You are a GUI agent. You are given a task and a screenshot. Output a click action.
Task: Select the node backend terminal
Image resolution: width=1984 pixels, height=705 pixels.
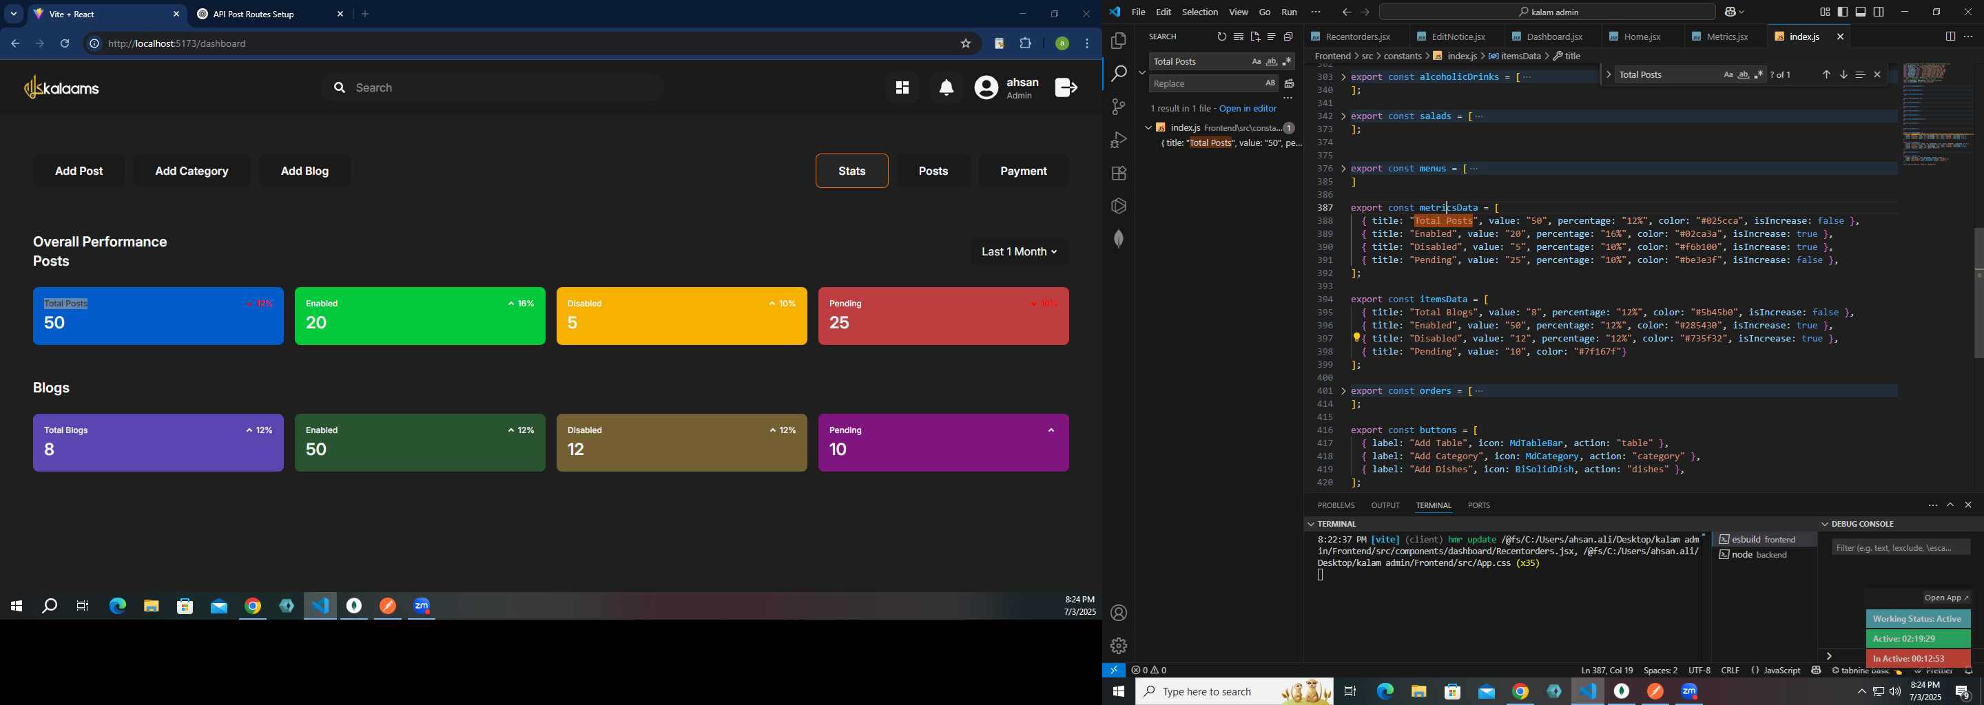[x=1764, y=555]
